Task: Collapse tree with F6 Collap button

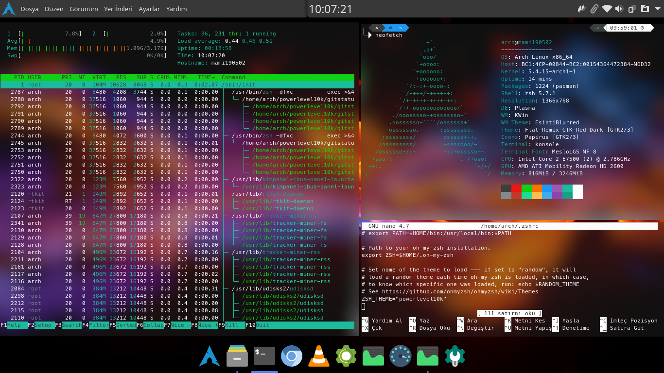Action: coord(150,325)
